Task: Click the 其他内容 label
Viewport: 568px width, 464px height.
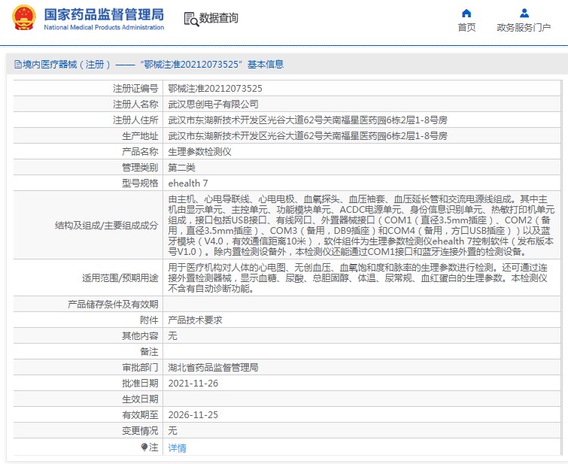Action: 140,335
